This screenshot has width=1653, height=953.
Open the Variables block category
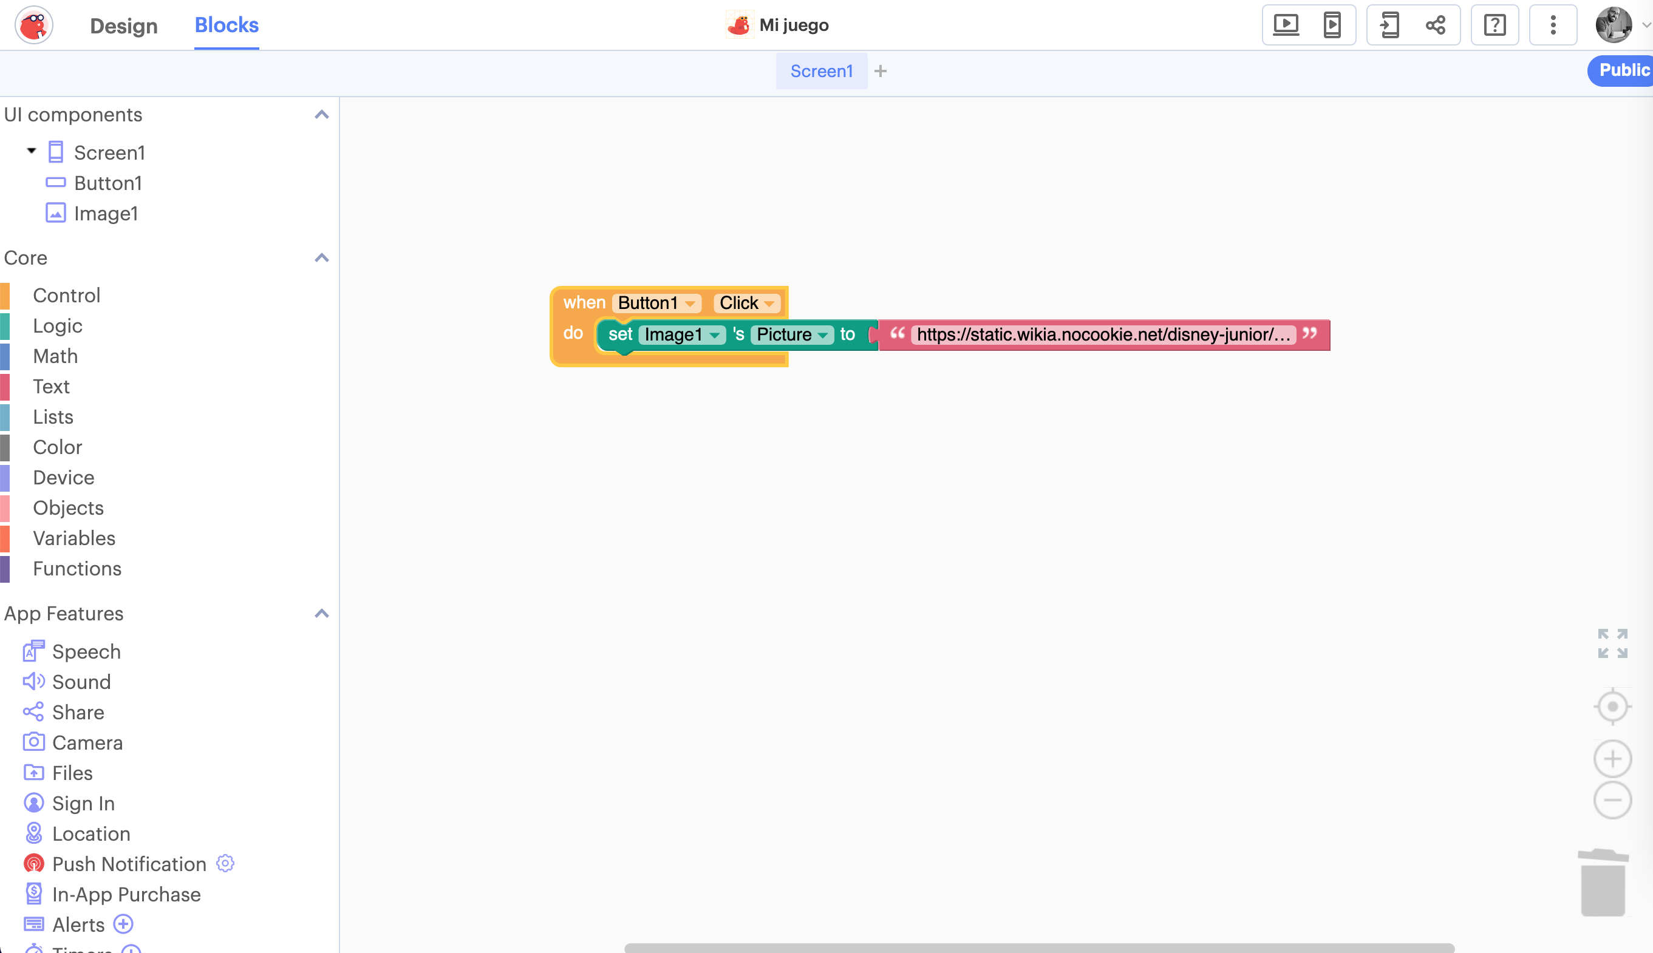pyautogui.click(x=74, y=538)
